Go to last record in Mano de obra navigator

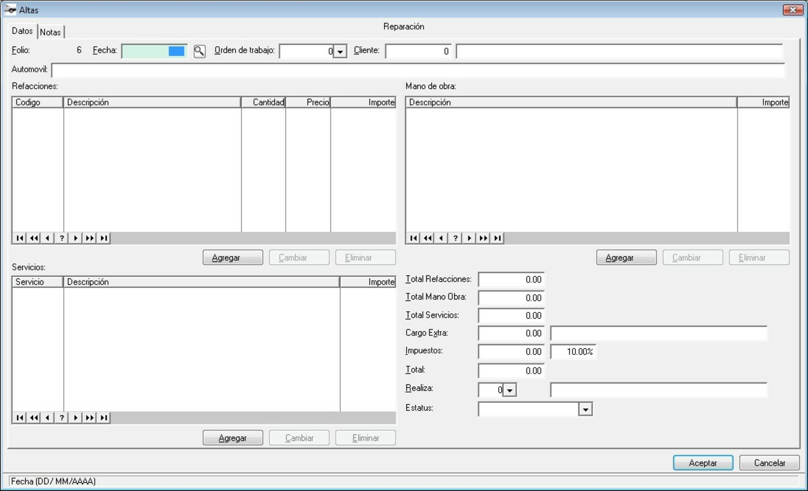(498, 238)
